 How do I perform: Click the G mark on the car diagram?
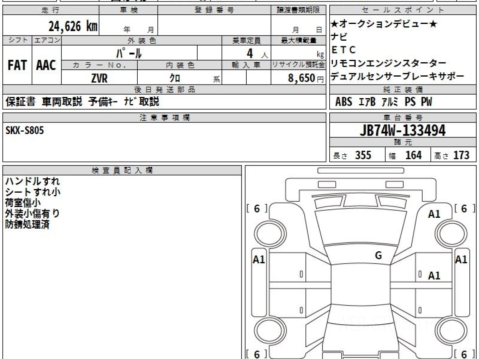pos(379,256)
